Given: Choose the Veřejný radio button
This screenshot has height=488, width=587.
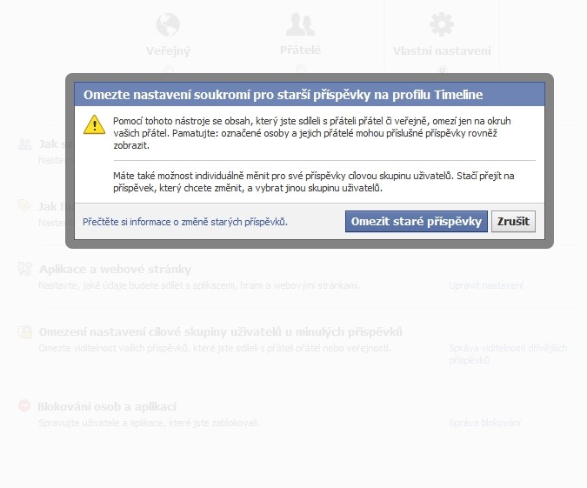Looking at the screenshot, I should pyautogui.click(x=169, y=70).
